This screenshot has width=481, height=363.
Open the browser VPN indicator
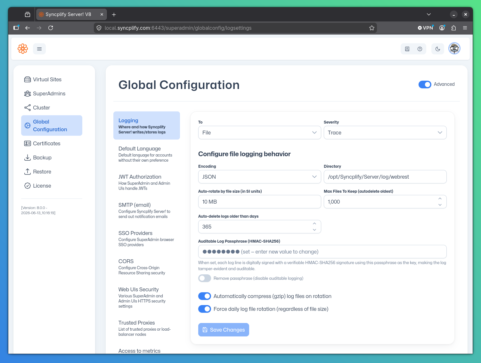pos(425,28)
